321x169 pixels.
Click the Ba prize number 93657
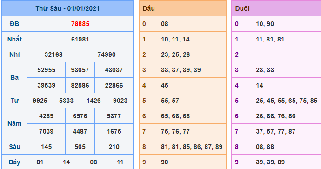80,70
